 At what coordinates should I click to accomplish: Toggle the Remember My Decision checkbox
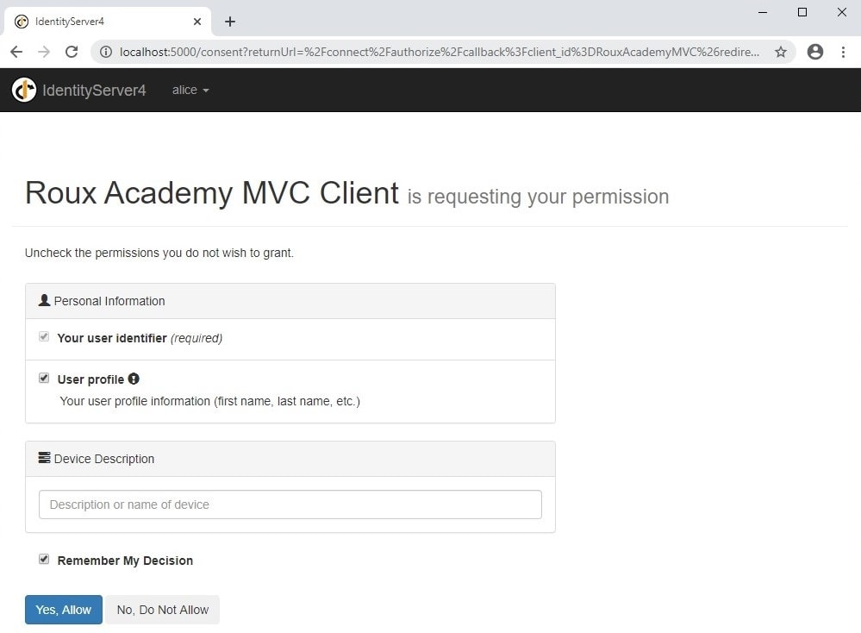pos(44,559)
